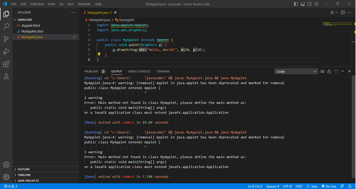Open MyApplet.class in the explorer
Screen dimensions: 356x189
46,31
